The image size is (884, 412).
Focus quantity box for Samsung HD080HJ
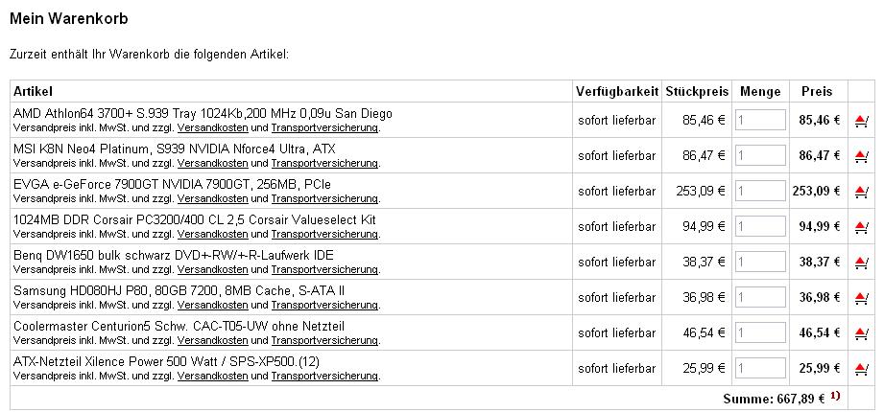760,298
